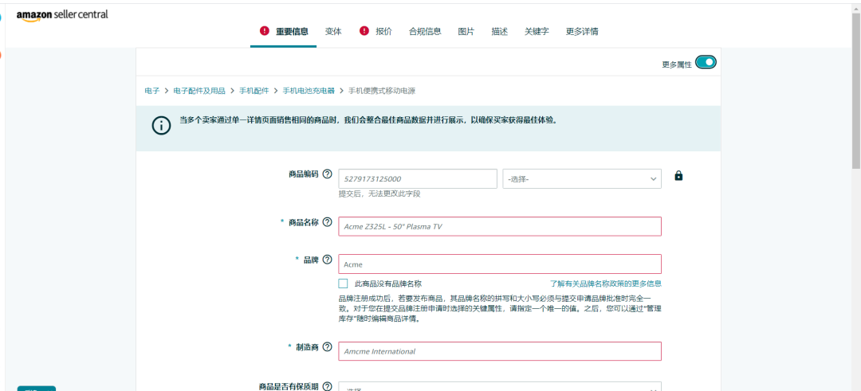
Task: Check 此商品没有品牌名称 checkbox
Action: (343, 283)
